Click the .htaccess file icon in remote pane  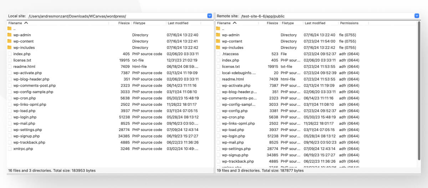[218, 54]
